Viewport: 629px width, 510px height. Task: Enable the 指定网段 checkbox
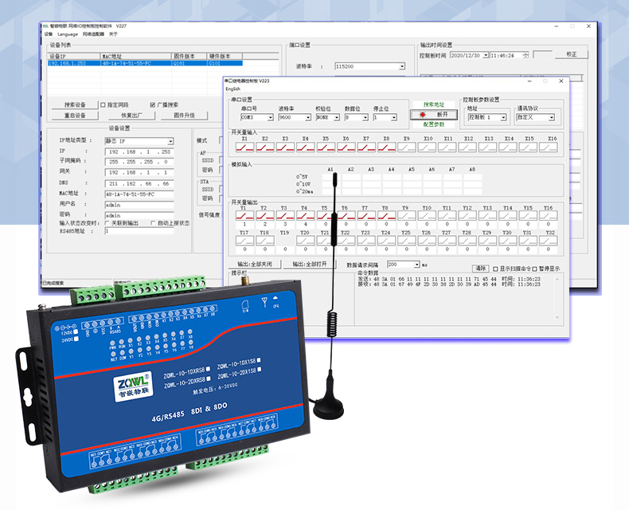click(103, 104)
